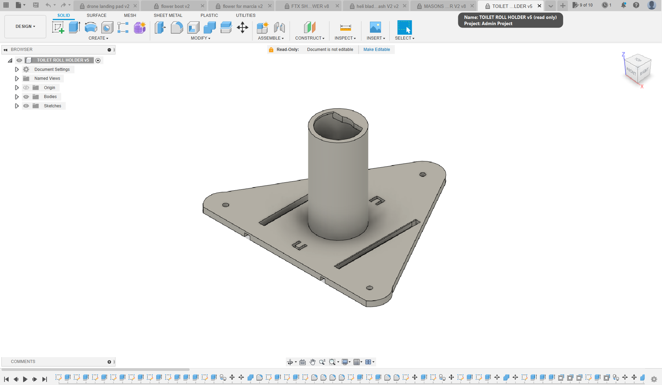
Task: Click the Orbit tool in navigation bar
Action: (290, 362)
